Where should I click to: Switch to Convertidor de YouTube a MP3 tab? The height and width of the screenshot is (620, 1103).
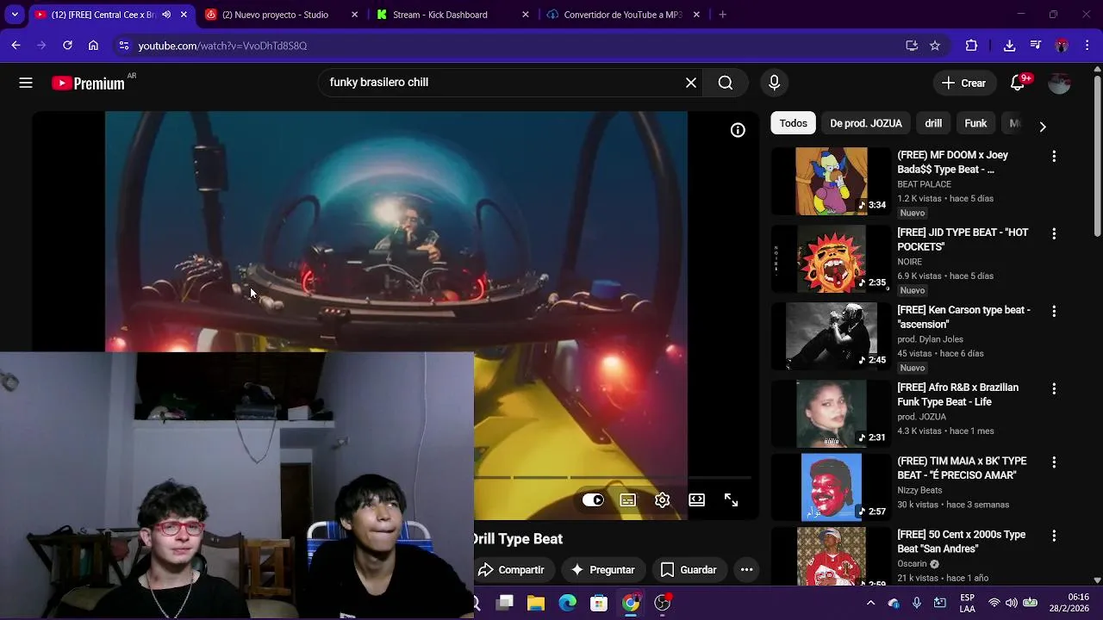point(622,15)
